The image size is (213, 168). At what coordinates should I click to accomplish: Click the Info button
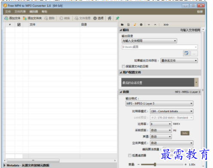pos(185,133)
